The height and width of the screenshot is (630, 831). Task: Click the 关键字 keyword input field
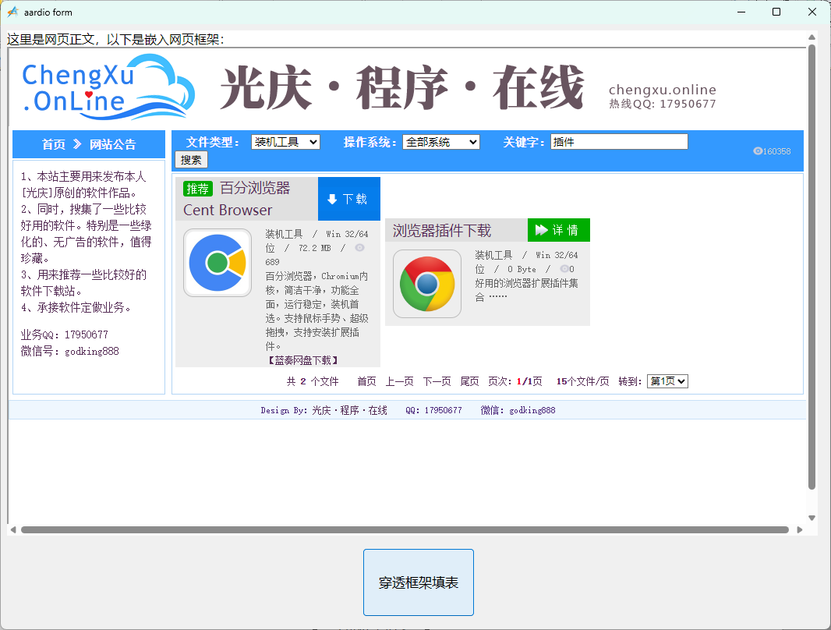coord(619,142)
